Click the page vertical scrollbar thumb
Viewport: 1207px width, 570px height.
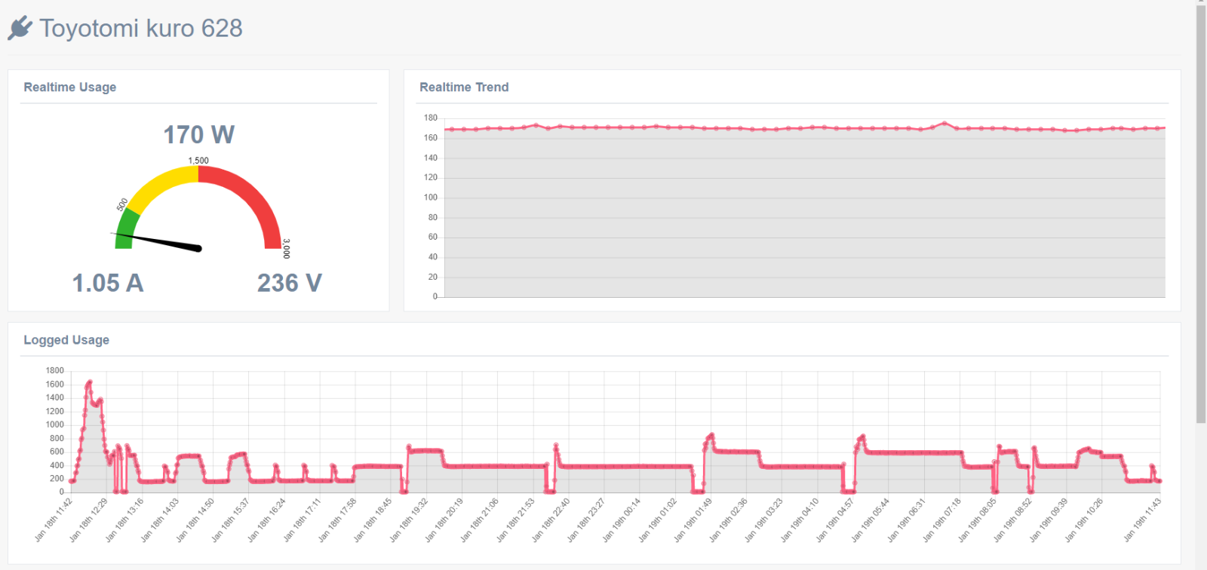[1201, 213]
